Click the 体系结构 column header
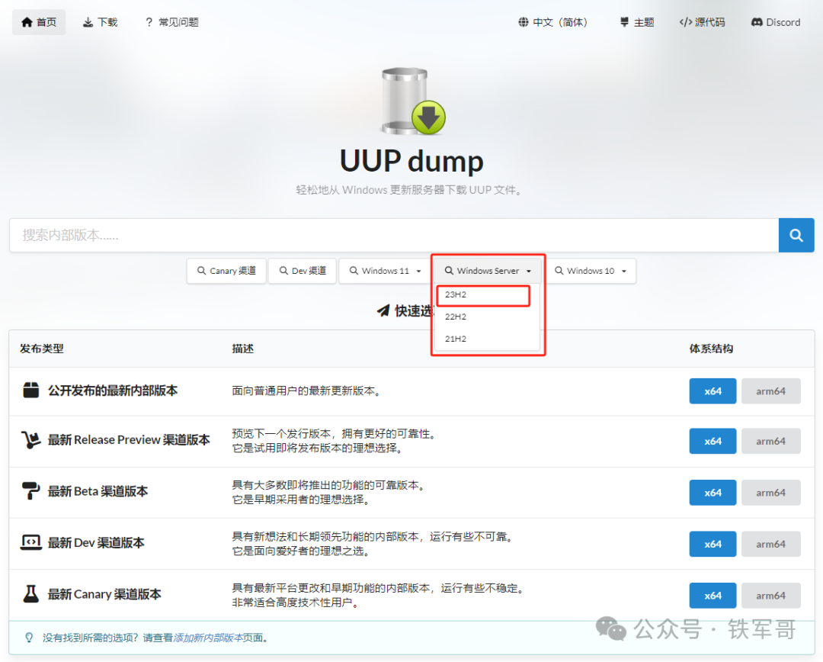Image resolution: width=823 pixels, height=662 pixels. 711,349
